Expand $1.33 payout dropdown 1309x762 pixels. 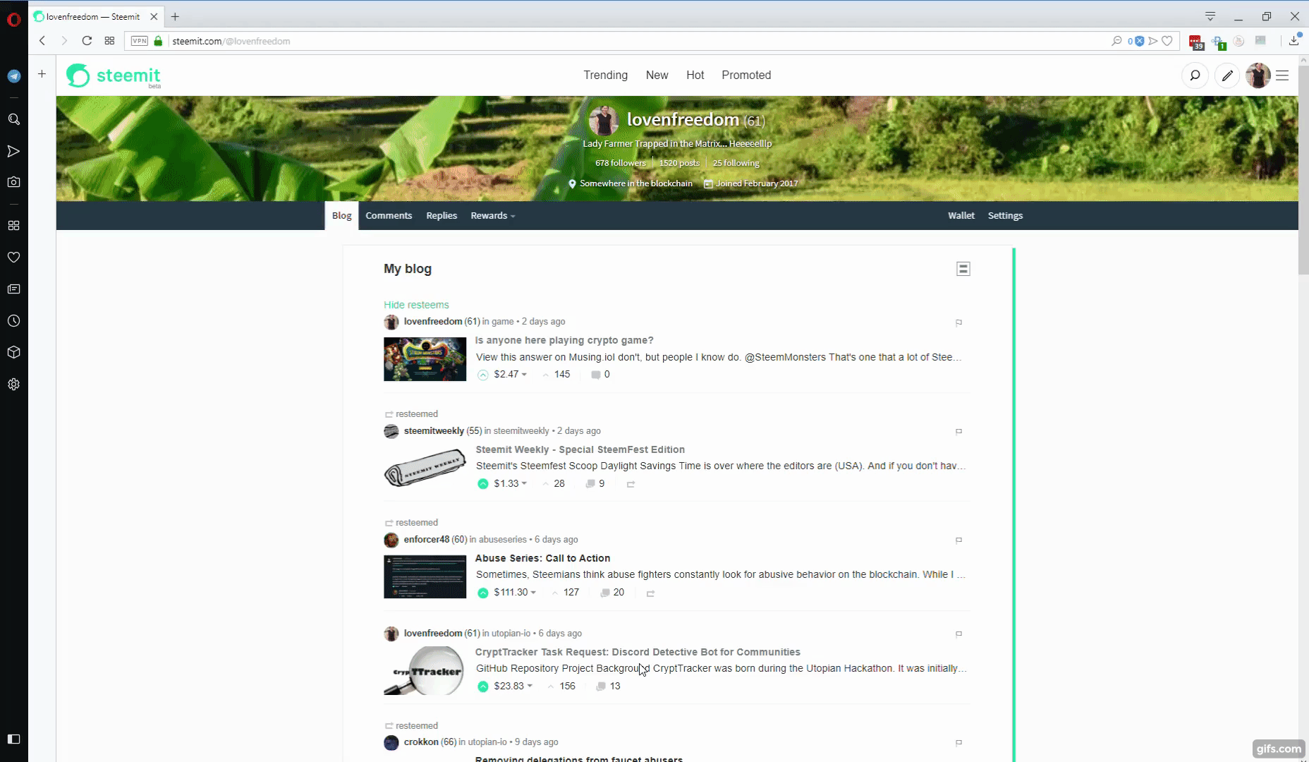click(511, 484)
